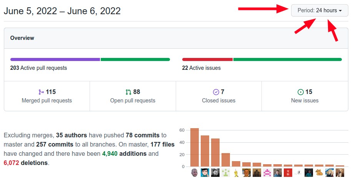
Task: Click the red segment of issues bar
Action: point(207,59)
